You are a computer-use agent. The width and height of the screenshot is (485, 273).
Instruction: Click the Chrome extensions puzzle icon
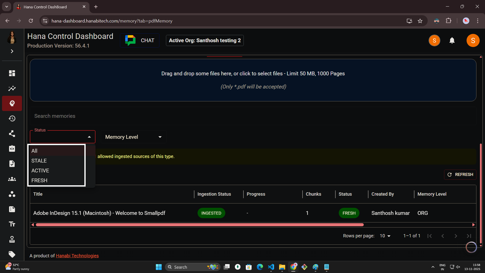point(449,21)
